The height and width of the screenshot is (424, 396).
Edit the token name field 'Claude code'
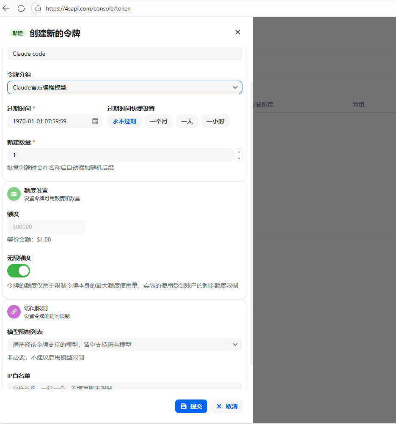click(x=125, y=54)
